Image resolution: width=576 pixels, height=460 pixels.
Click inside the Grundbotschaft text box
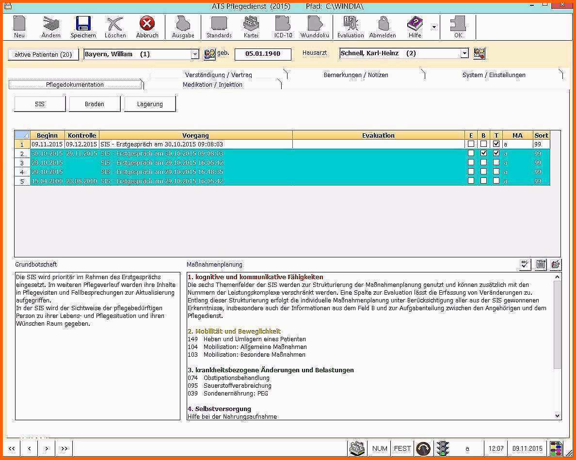[97, 346]
